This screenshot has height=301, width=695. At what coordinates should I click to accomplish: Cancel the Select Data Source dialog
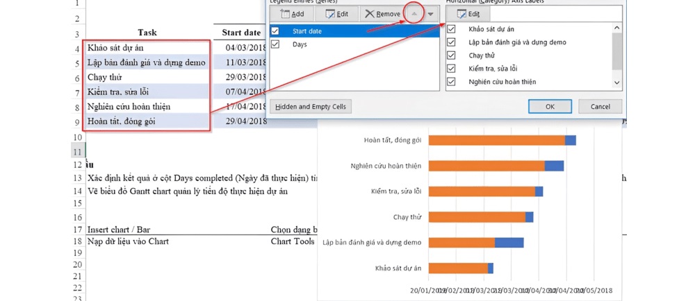(x=600, y=107)
